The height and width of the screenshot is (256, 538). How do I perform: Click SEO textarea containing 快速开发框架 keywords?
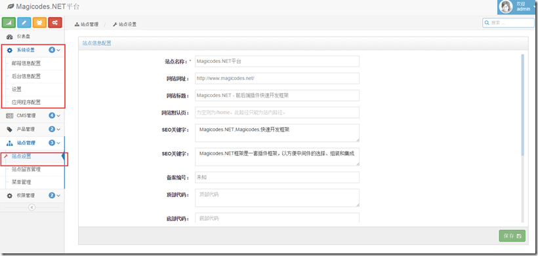click(x=277, y=133)
